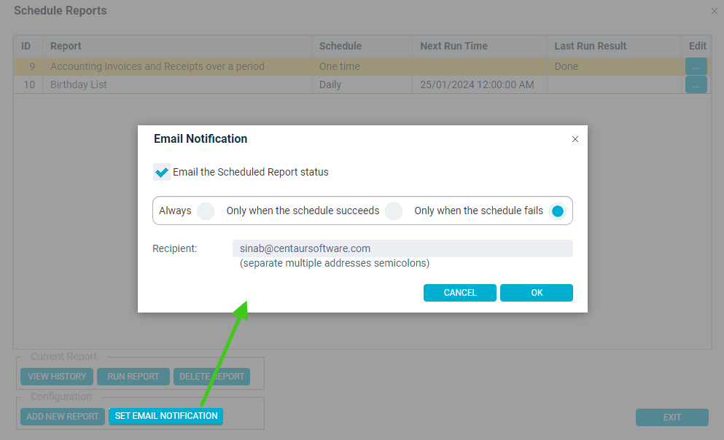Image resolution: width=724 pixels, height=440 pixels.
Task: Open Set Email Notification
Action: 166,416
